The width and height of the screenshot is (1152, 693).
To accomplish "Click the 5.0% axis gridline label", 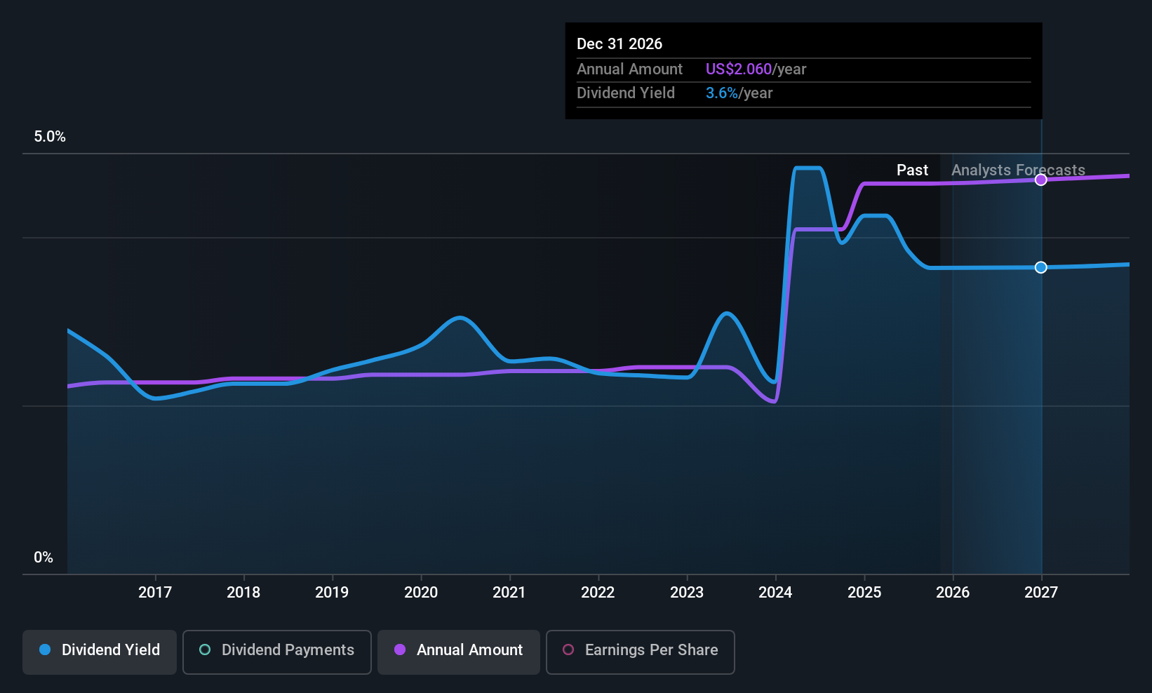I will [50, 137].
